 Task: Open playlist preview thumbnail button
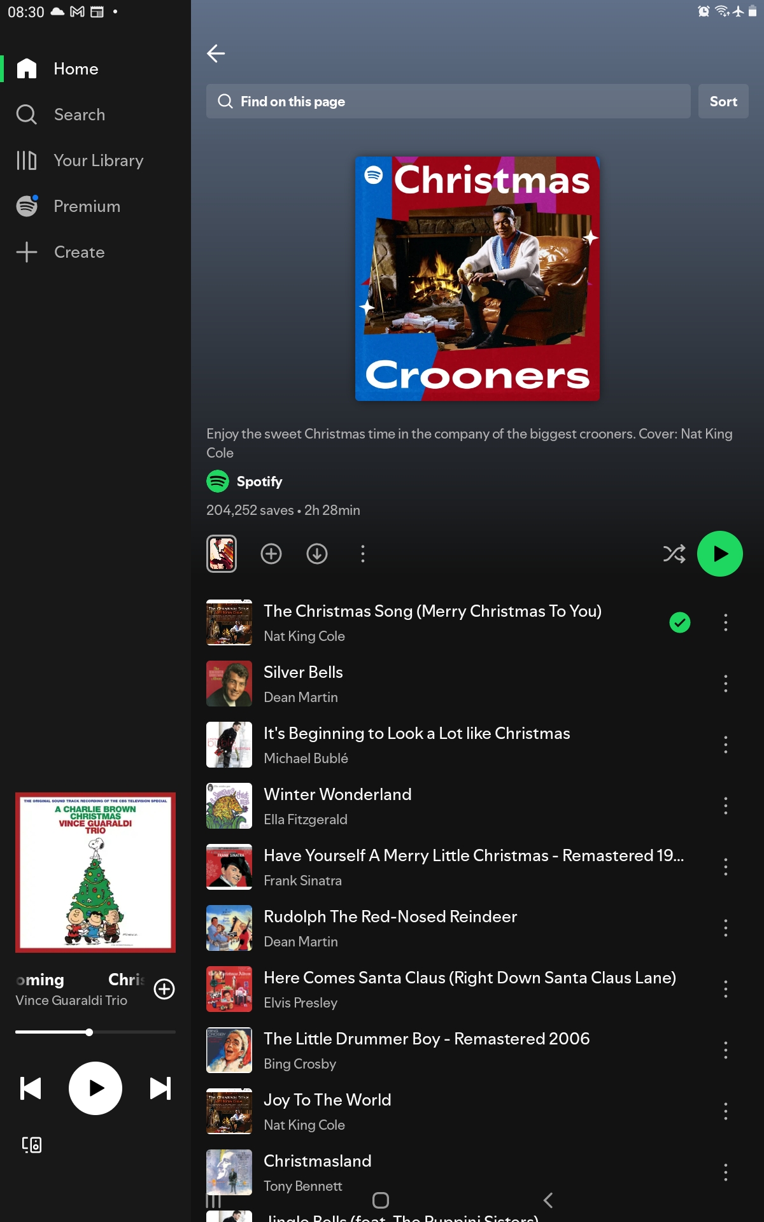(222, 554)
